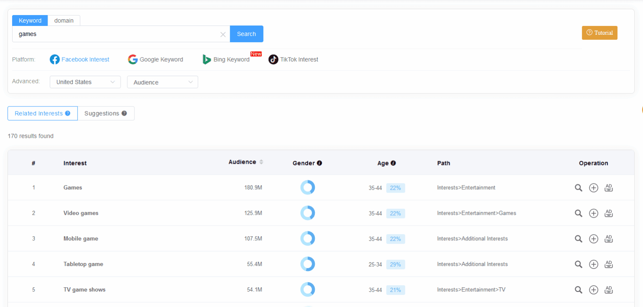Select the TikTok Interest platform

[x=293, y=59]
